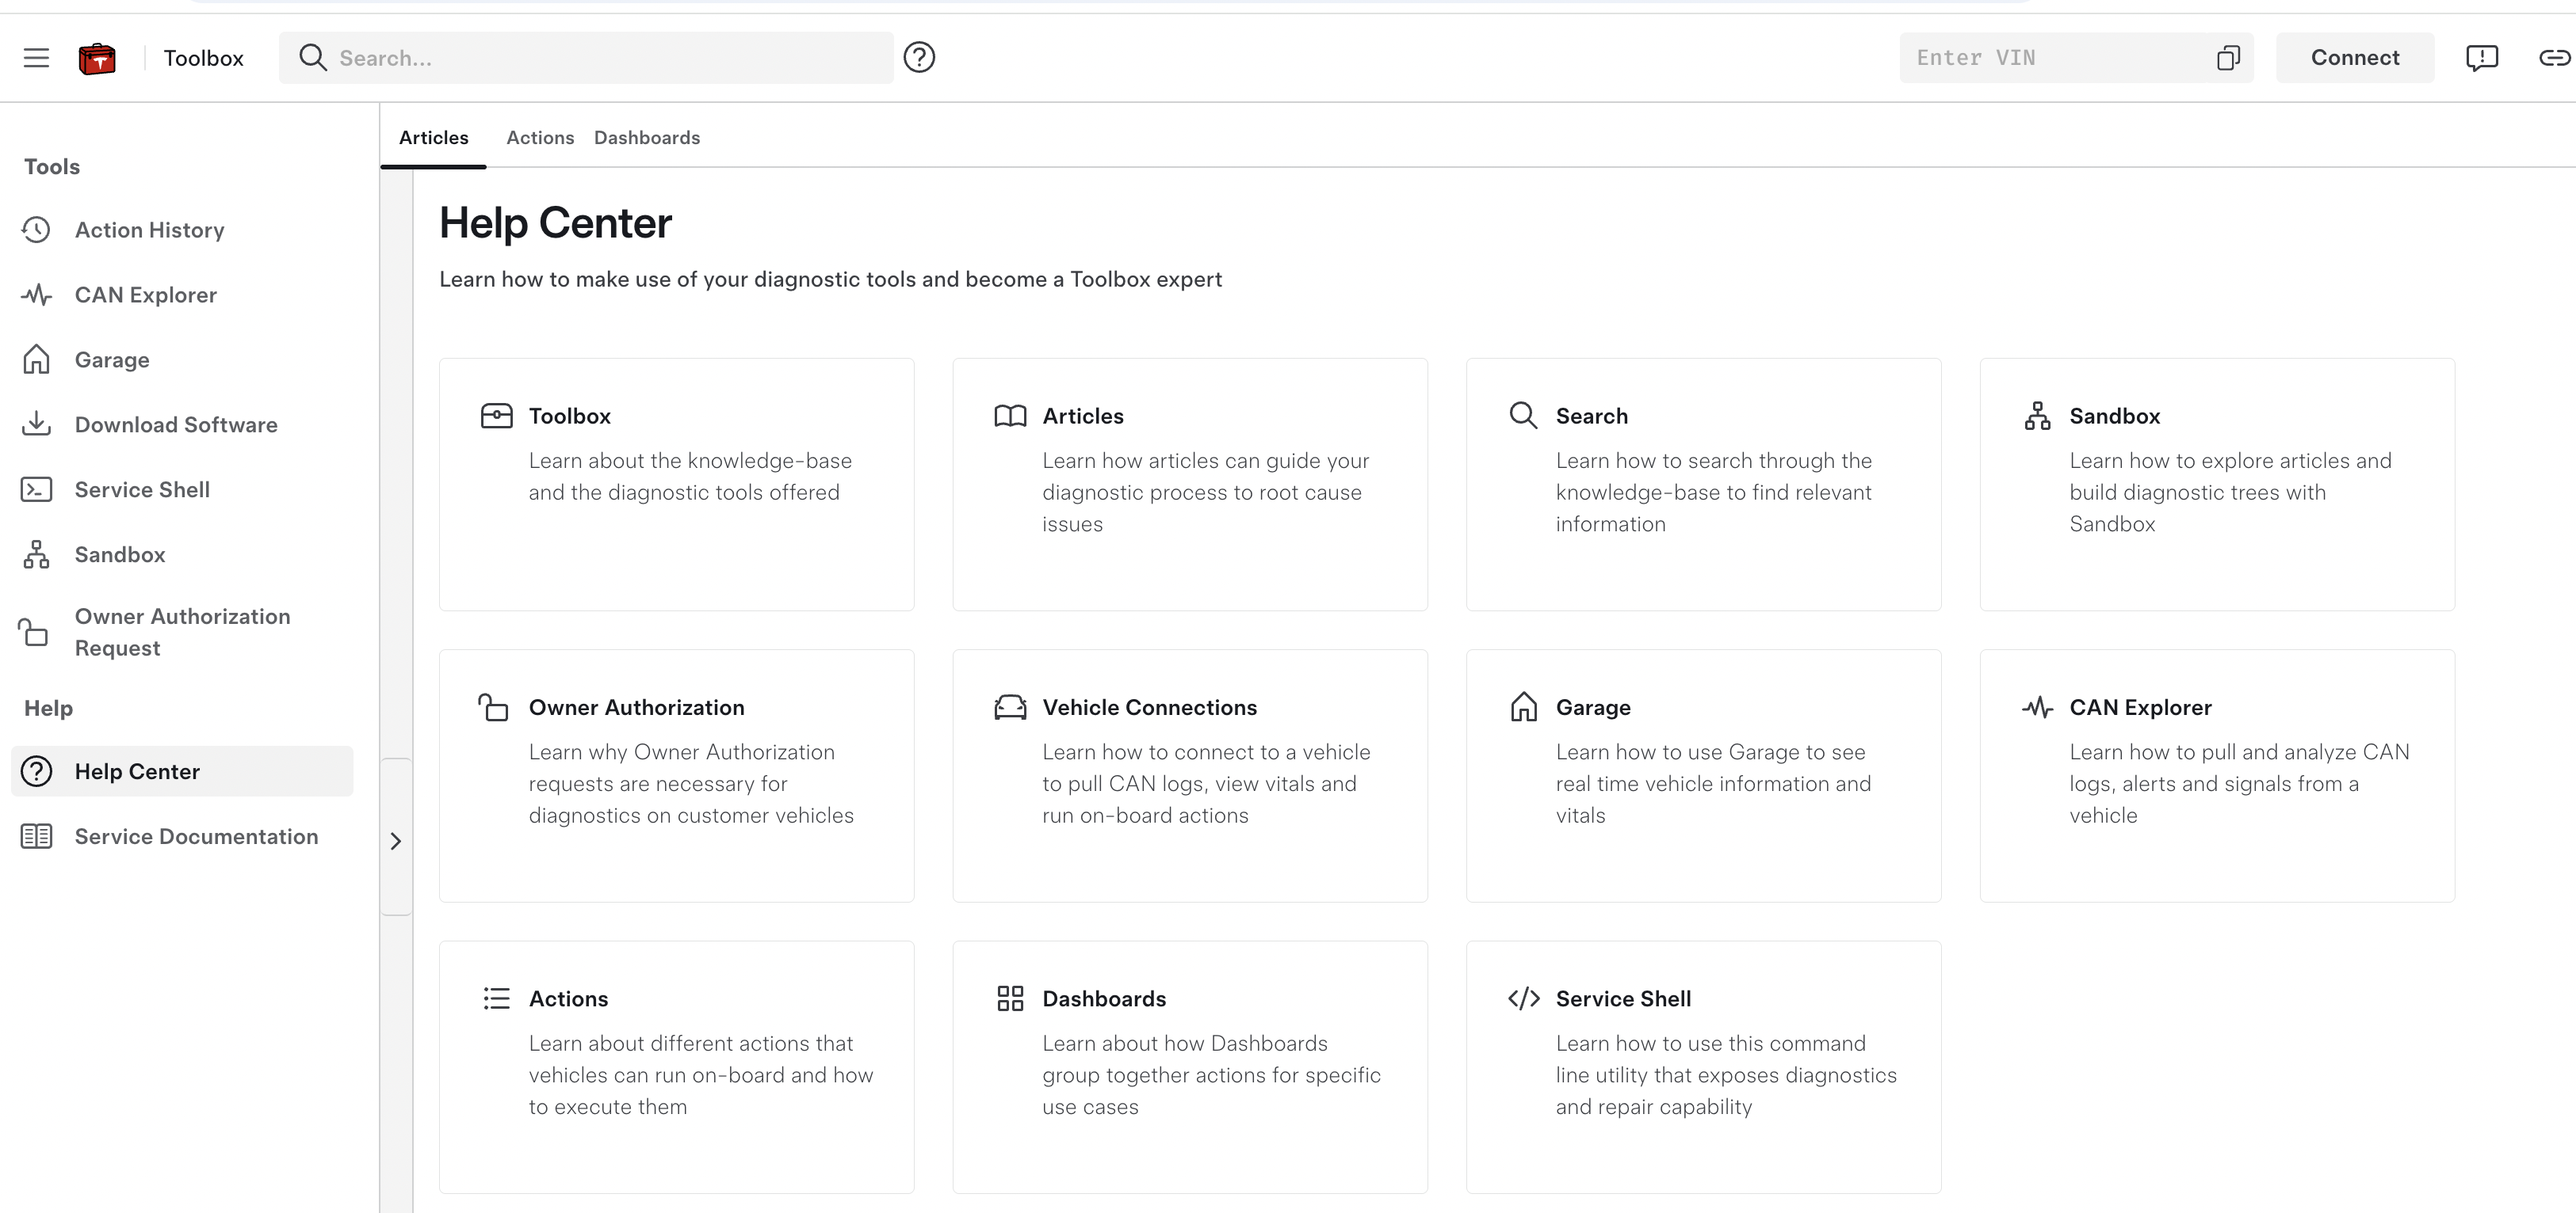Switch to the Actions tab
Viewport: 2576px width, 1213px height.
pyautogui.click(x=540, y=138)
